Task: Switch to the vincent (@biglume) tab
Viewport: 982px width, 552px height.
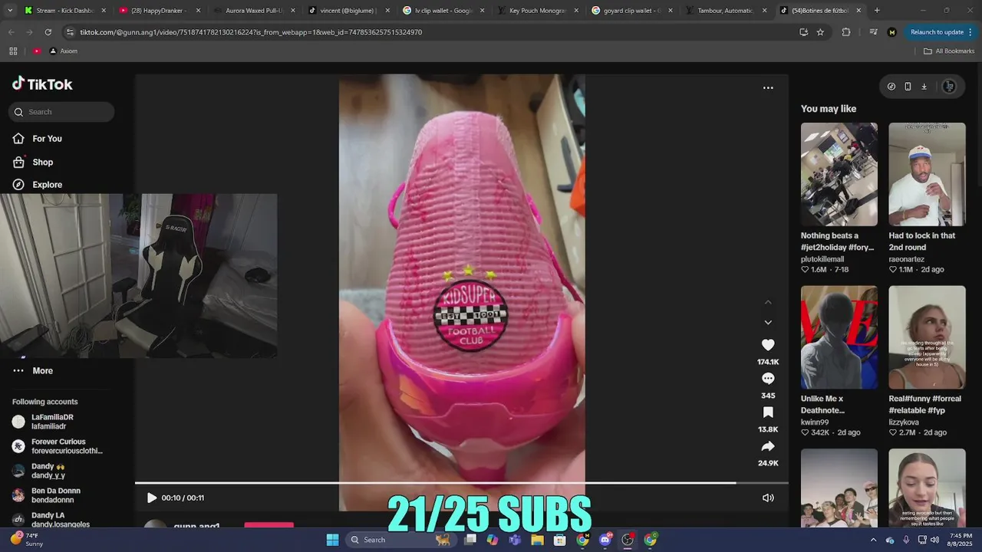Action: point(348,11)
